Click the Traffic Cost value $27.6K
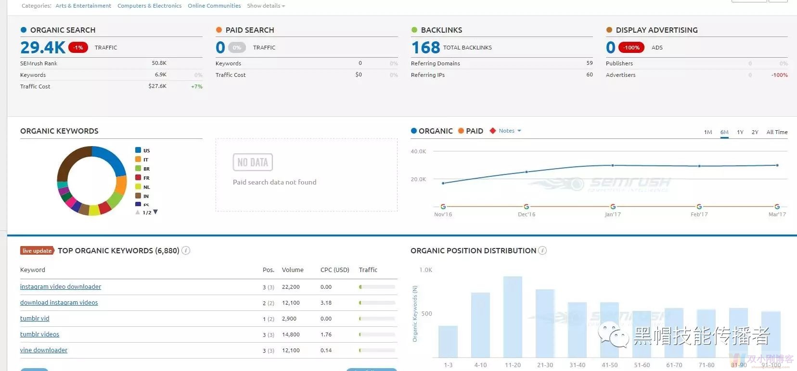797x371 pixels. 157,86
